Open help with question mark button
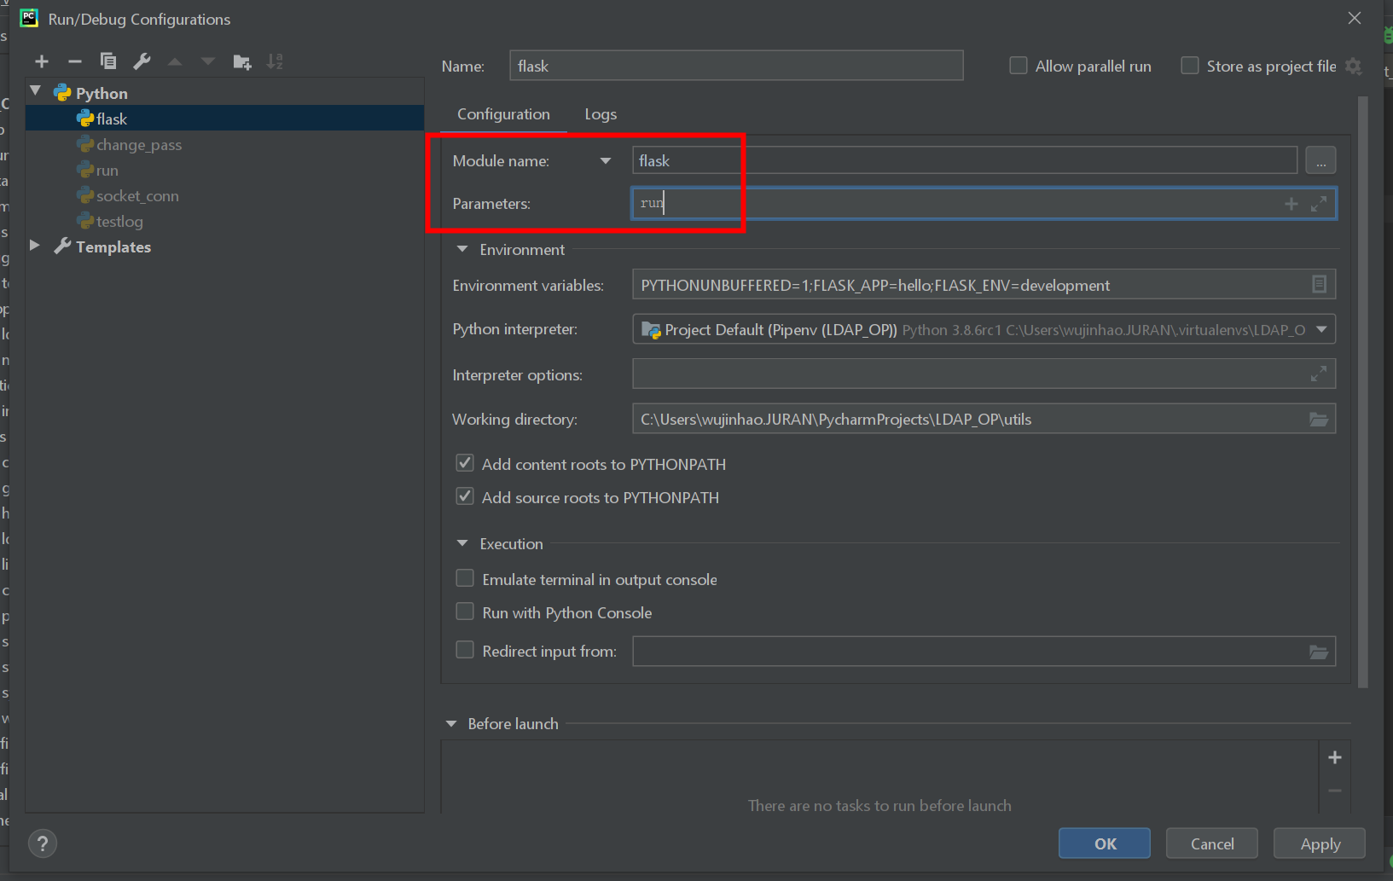The height and width of the screenshot is (881, 1393). coord(43,843)
